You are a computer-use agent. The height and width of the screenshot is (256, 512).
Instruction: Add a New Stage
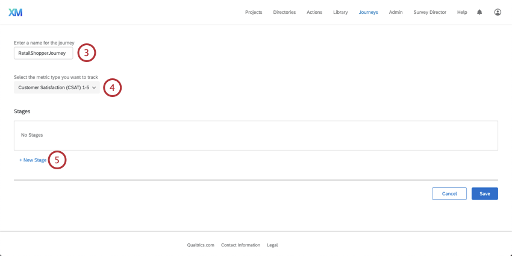point(33,160)
